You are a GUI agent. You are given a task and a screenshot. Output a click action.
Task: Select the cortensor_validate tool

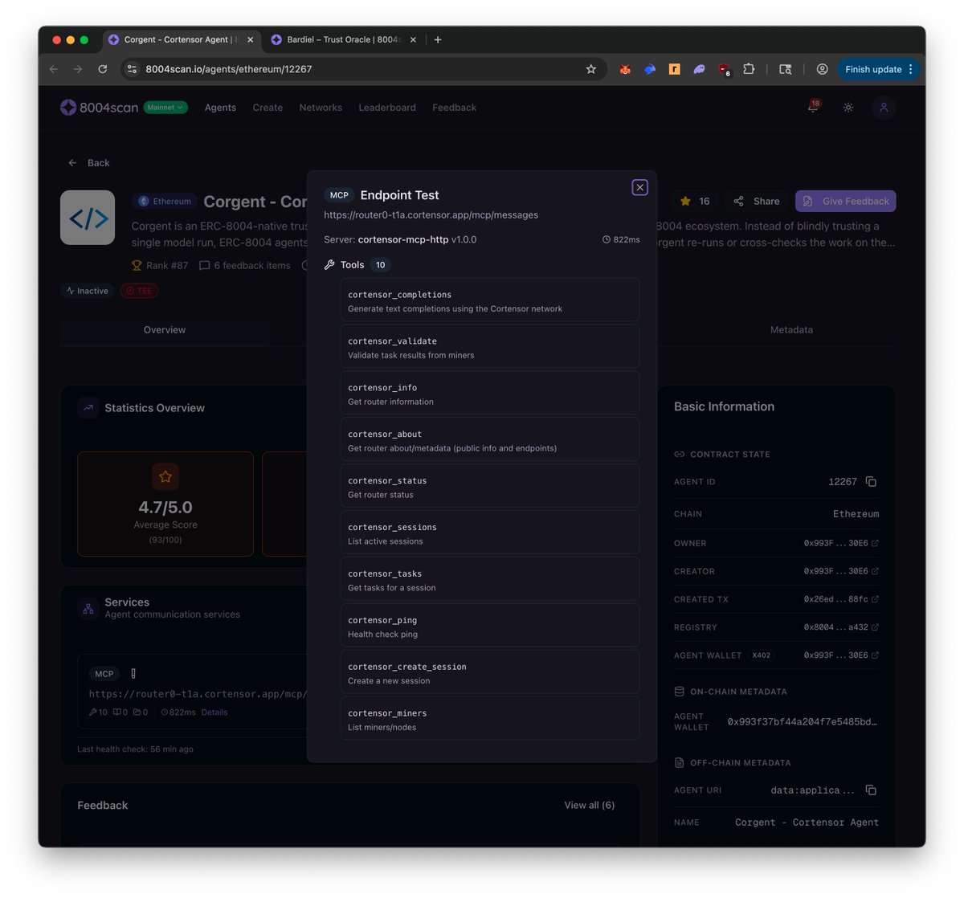click(490, 347)
